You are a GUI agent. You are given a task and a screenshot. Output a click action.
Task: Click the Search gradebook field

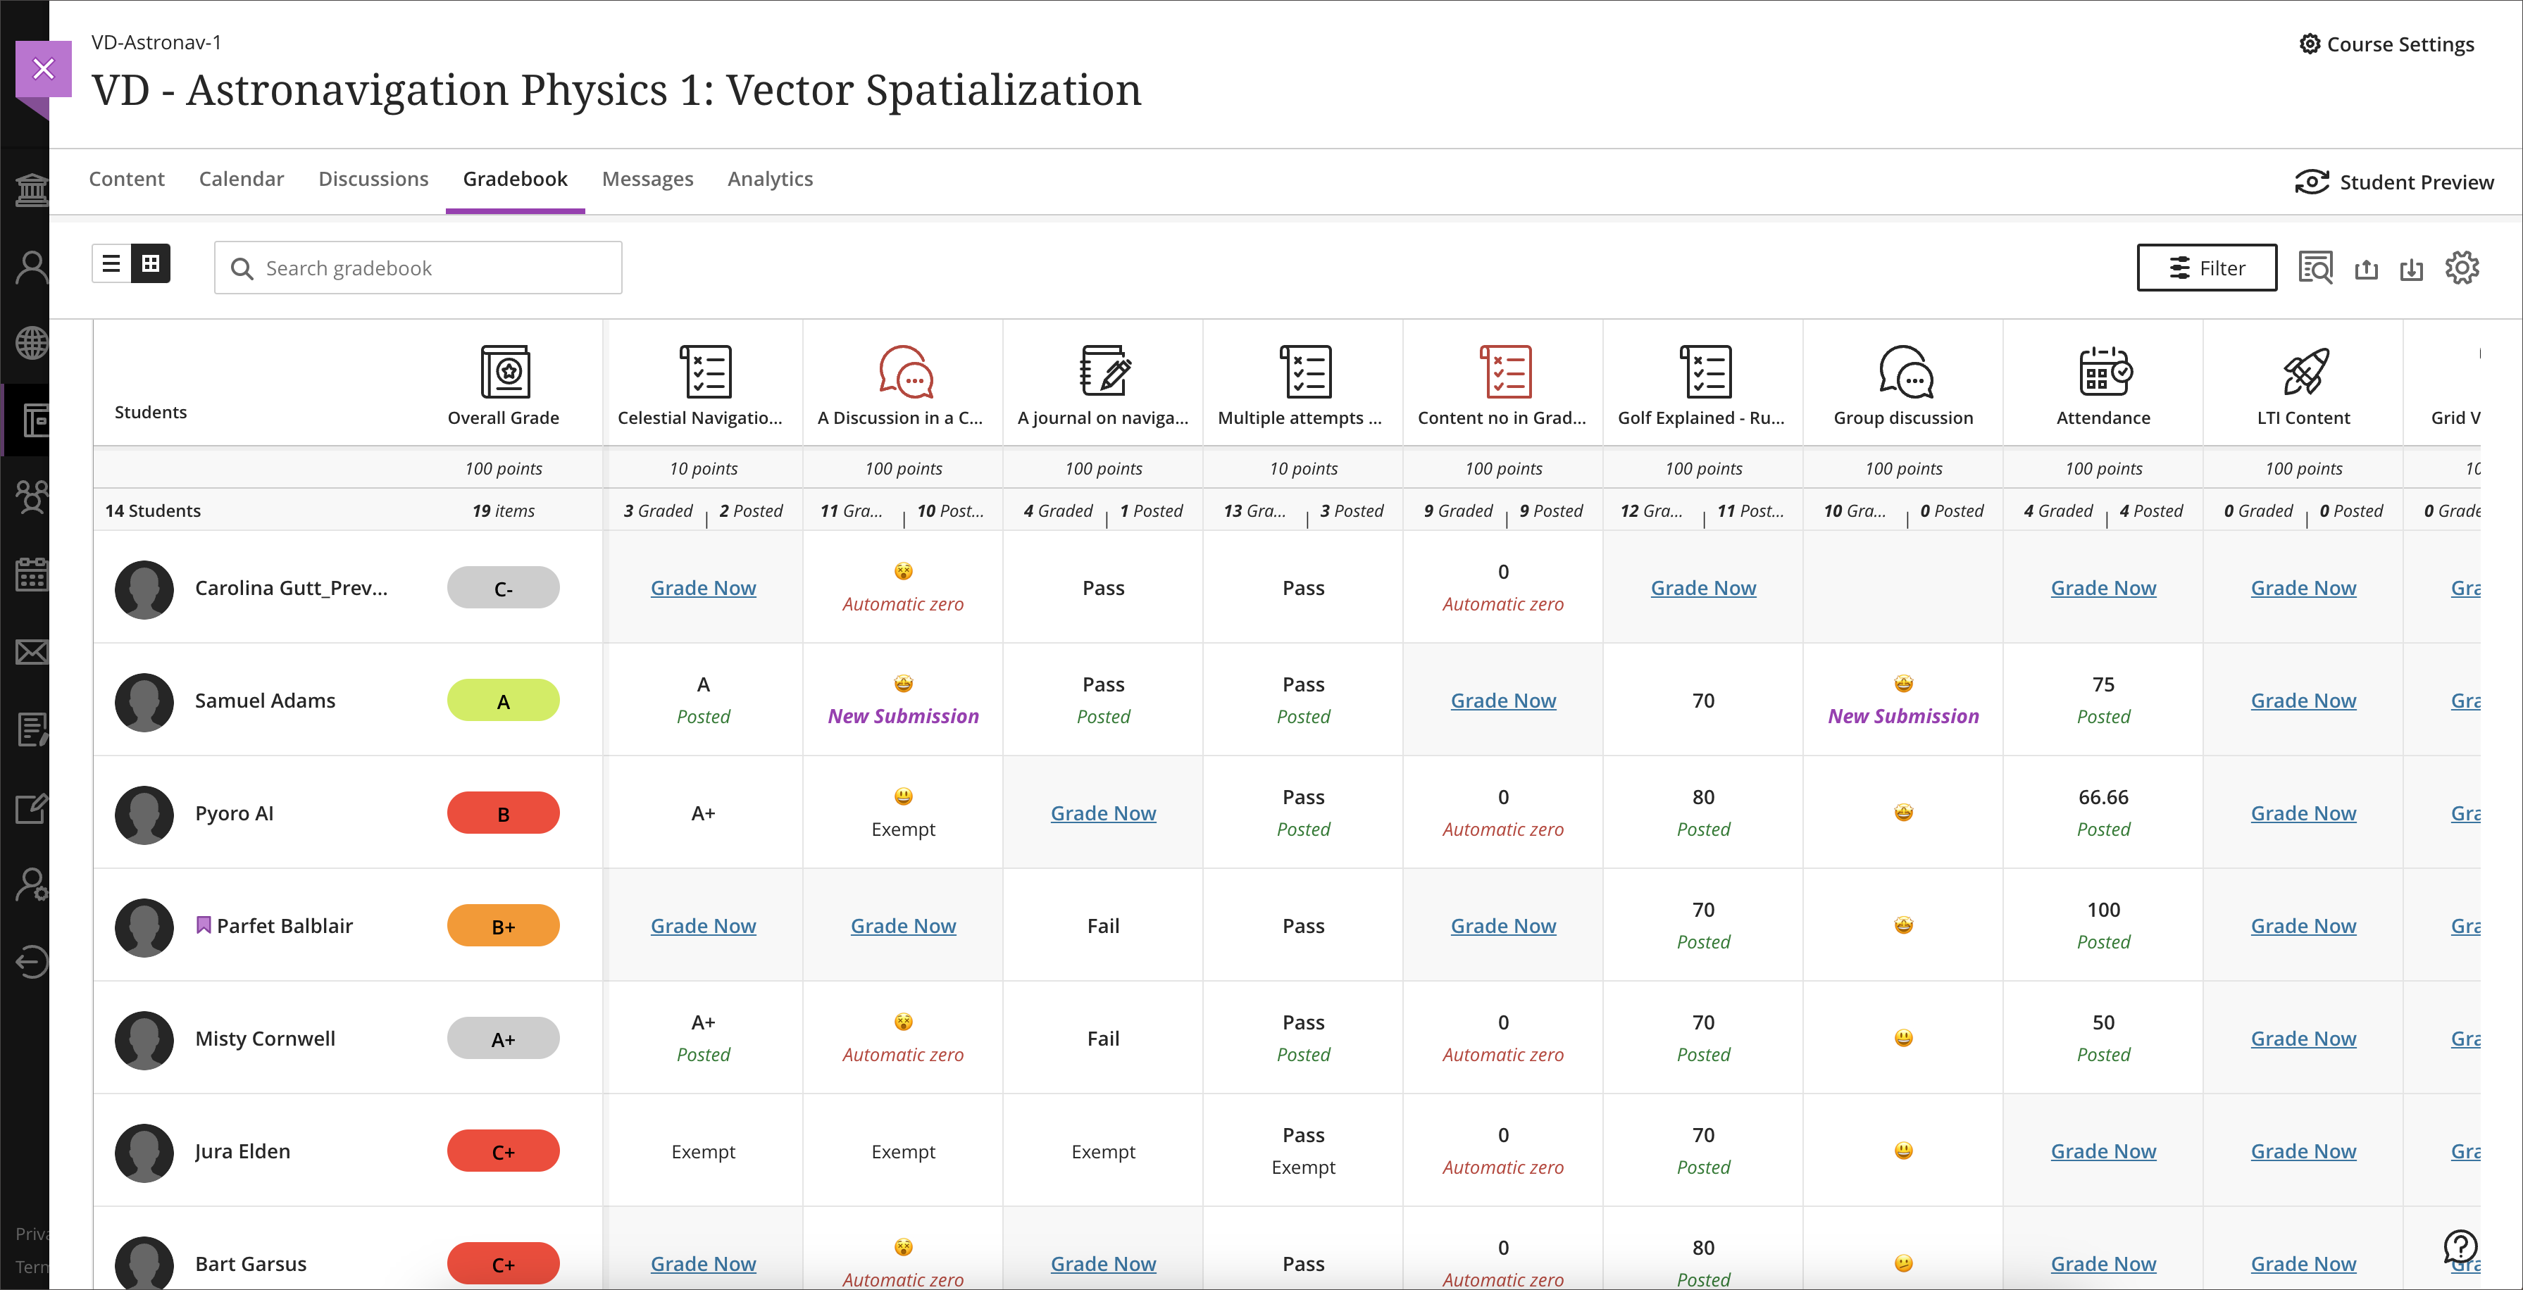[x=418, y=268]
